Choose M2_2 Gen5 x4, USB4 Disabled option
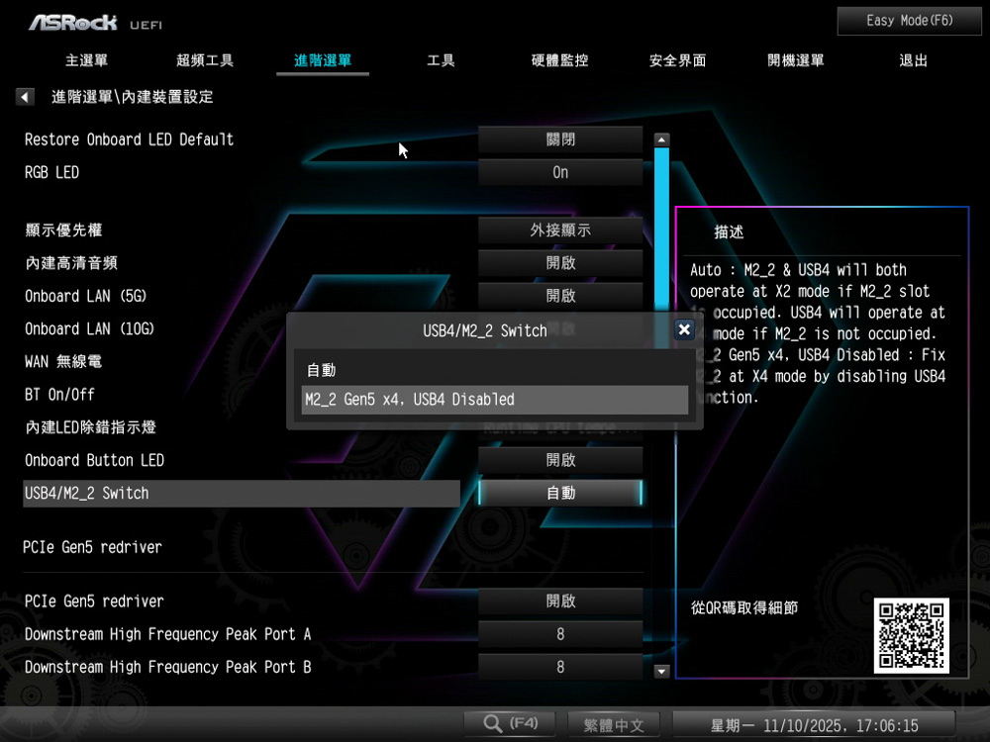This screenshot has width=990, height=742. tap(495, 400)
